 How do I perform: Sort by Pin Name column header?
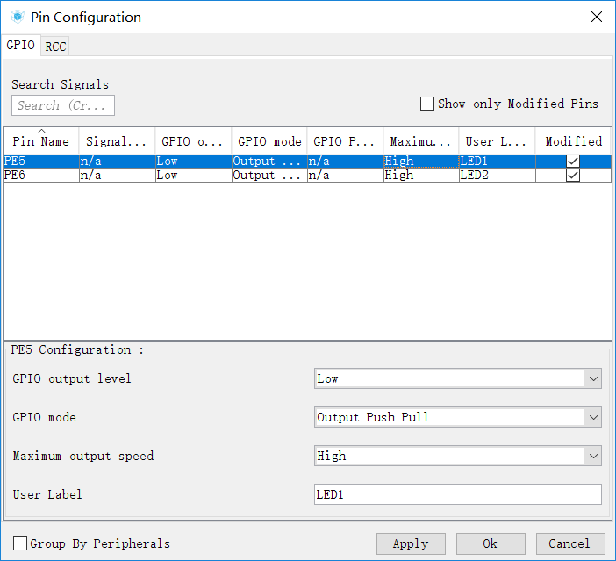pos(41,141)
